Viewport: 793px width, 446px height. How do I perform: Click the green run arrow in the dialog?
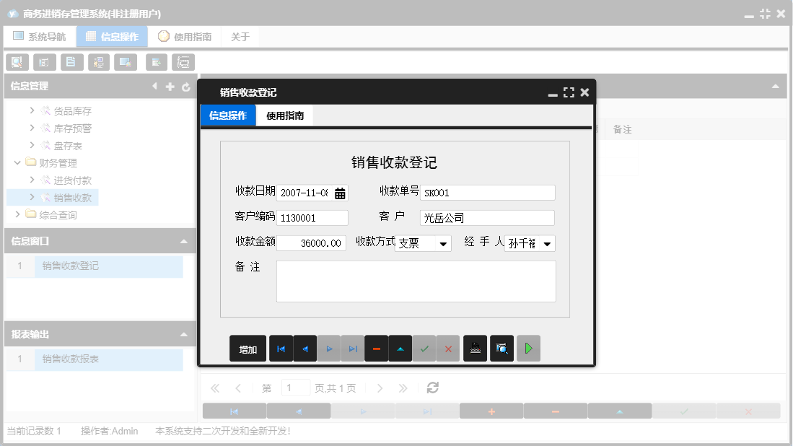tap(527, 348)
